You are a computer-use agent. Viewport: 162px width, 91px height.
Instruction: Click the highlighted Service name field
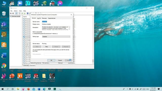click(45, 21)
